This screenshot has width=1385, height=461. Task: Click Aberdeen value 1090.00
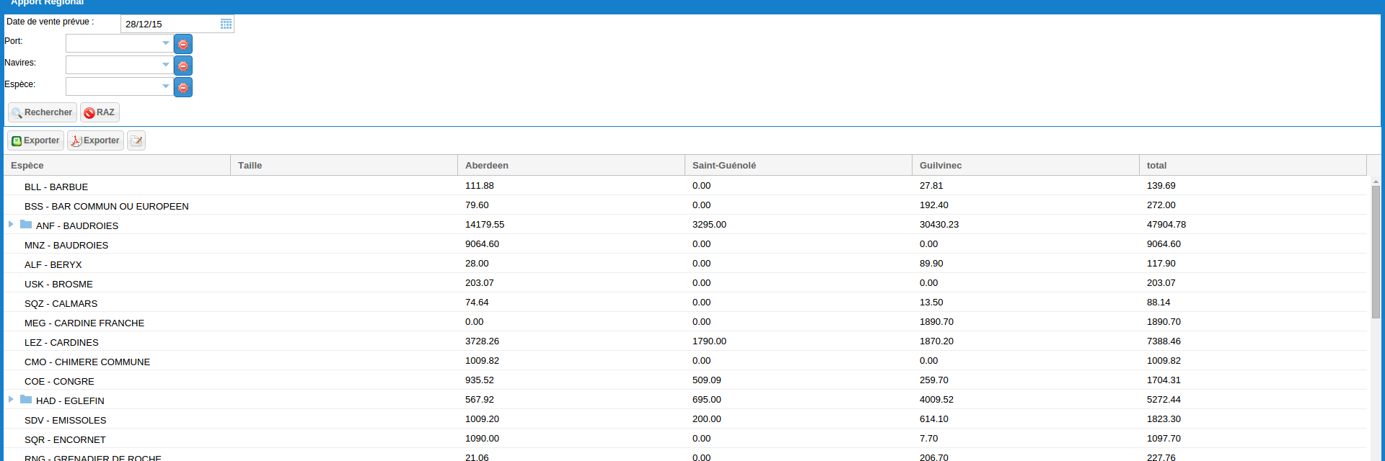coord(482,439)
